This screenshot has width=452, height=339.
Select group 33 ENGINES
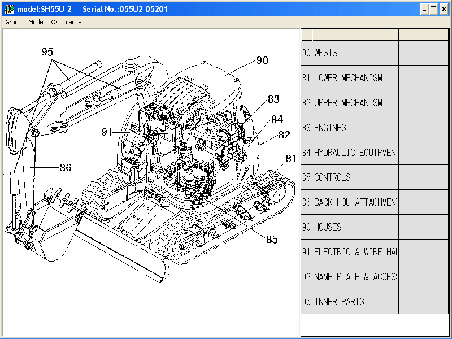point(350,127)
